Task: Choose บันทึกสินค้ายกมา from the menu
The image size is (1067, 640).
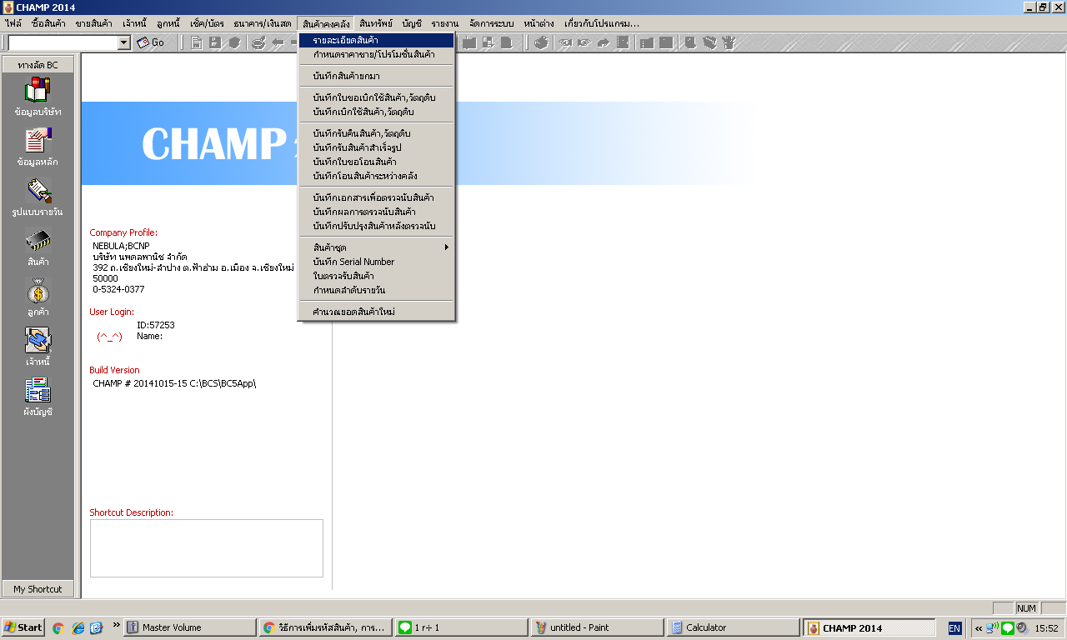Action: click(377, 76)
